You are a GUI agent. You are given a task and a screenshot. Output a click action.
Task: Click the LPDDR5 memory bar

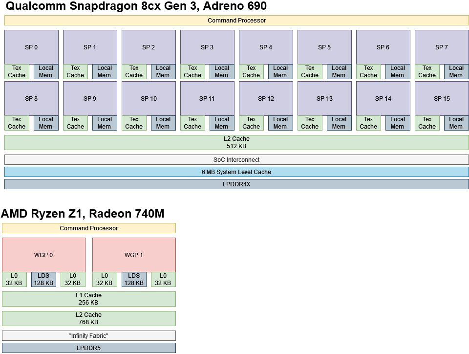point(89,348)
